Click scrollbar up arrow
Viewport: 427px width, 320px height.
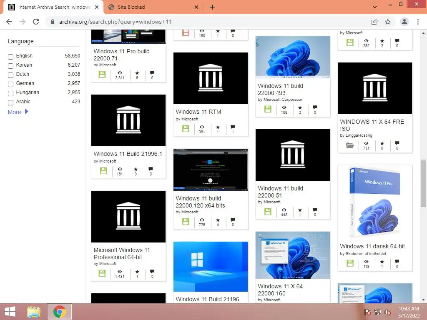coord(423,33)
